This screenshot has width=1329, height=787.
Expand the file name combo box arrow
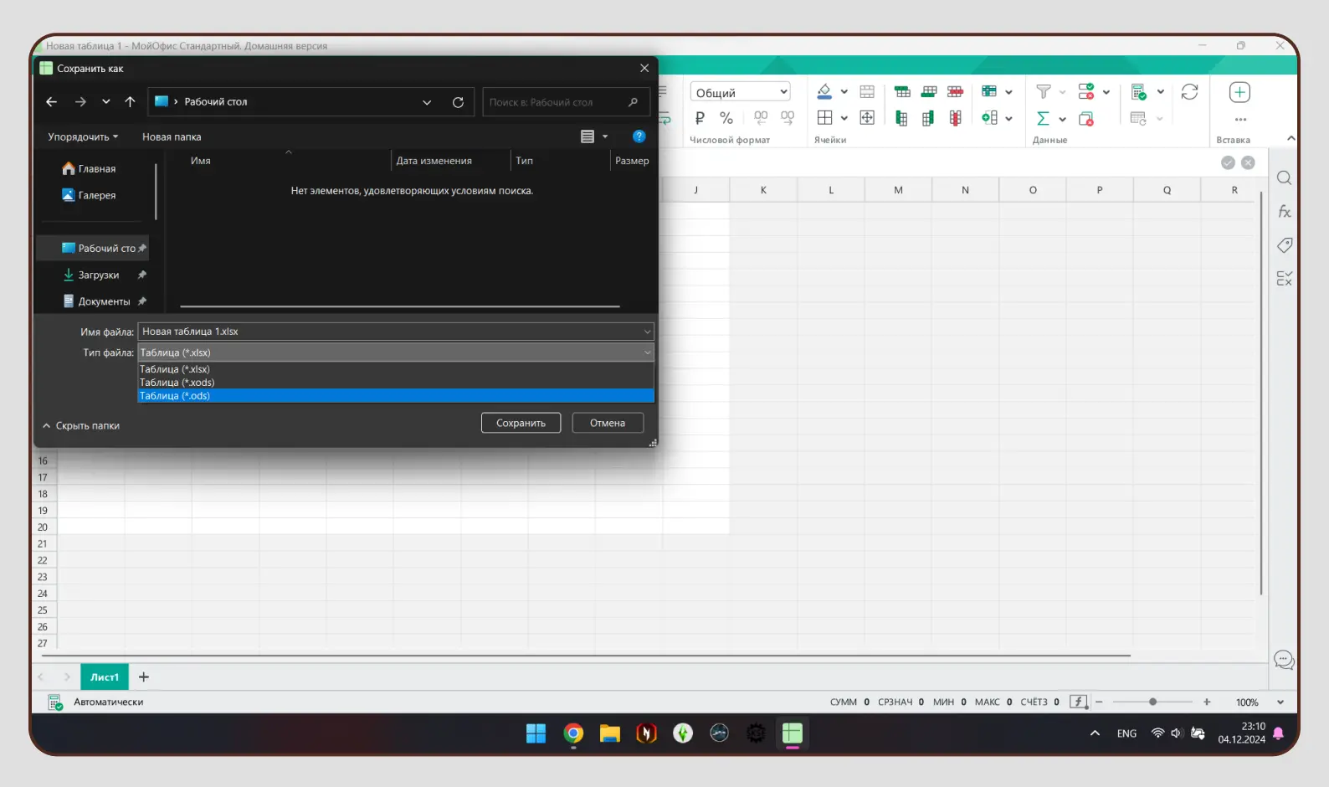coord(647,332)
